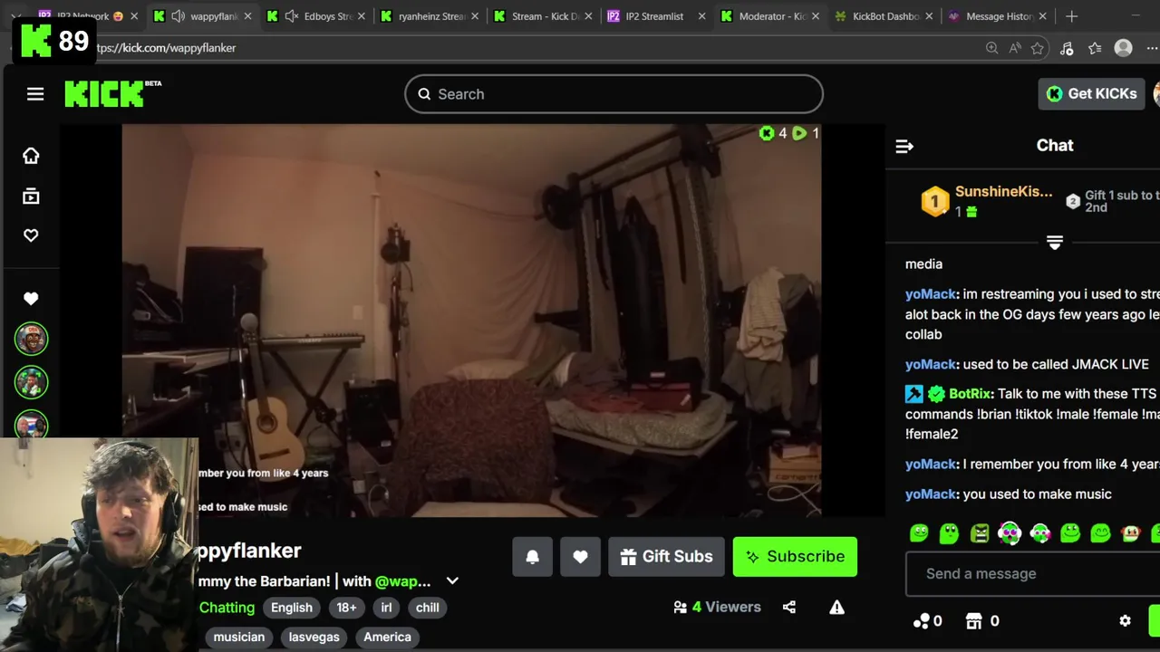
Task: Open the browser media control icon
Action: [1067, 48]
